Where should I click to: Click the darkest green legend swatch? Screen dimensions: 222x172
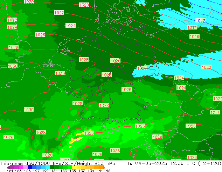[x=52, y=167]
